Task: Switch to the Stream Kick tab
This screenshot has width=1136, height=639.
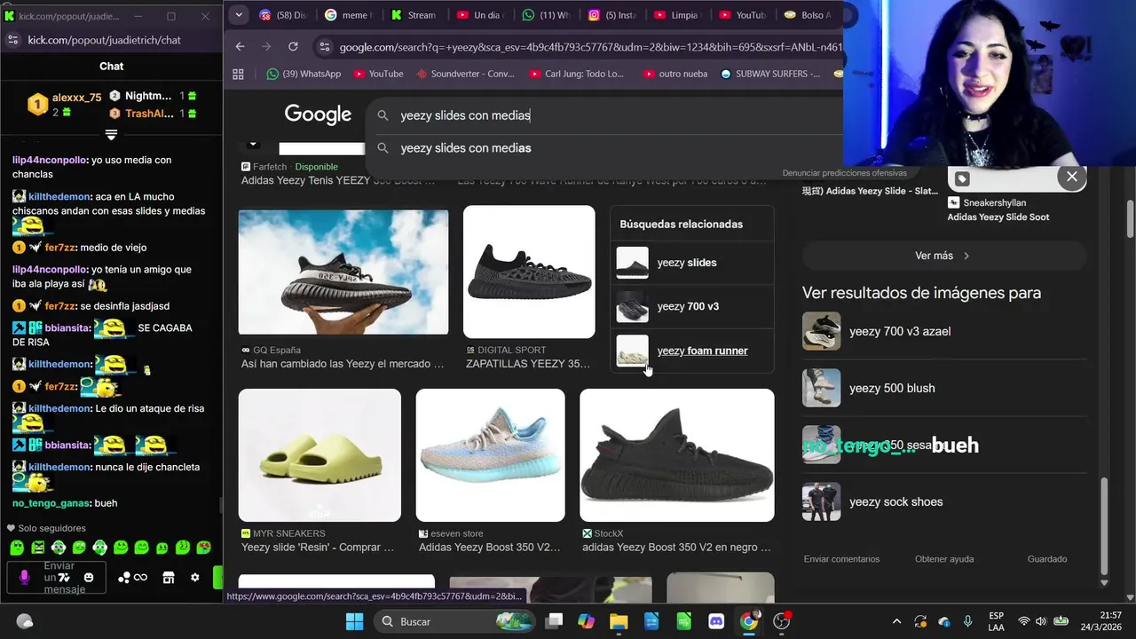Action: pos(414,15)
